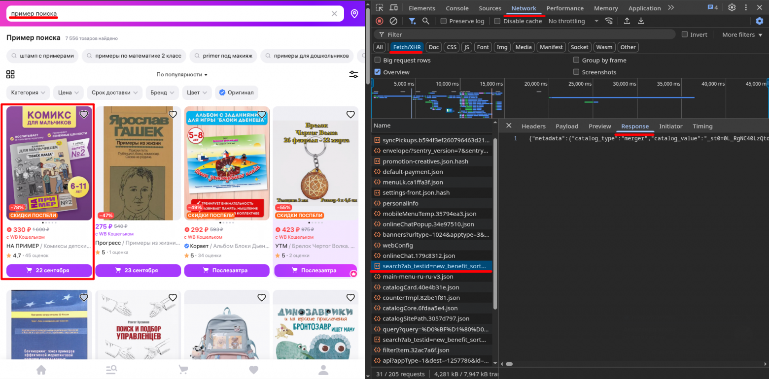The width and height of the screenshot is (769, 379).
Task: Open the all-filters sliders icon
Action: click(x=353, y=74)
